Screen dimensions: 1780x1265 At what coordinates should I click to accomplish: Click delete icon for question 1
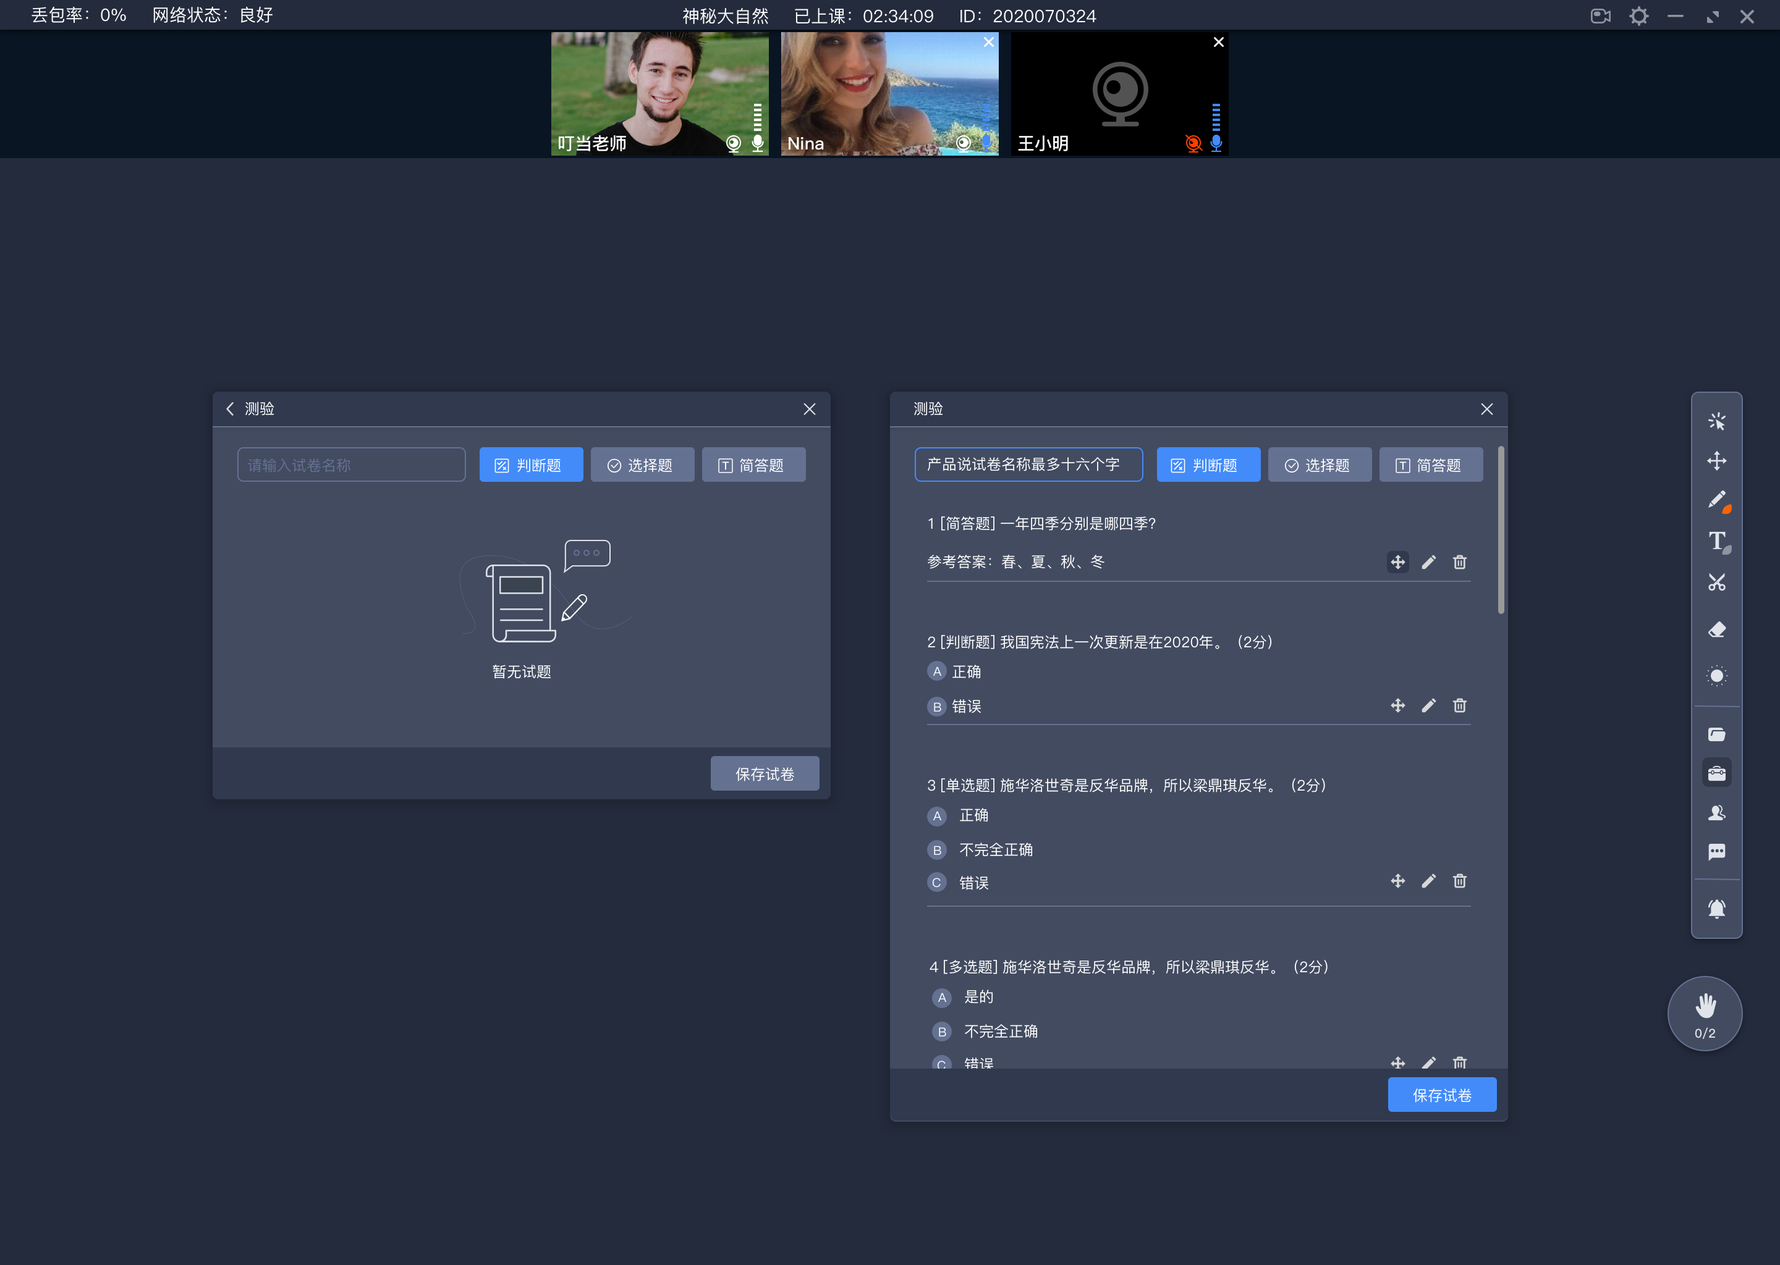pyautogui.click(x=1460, y=563)
